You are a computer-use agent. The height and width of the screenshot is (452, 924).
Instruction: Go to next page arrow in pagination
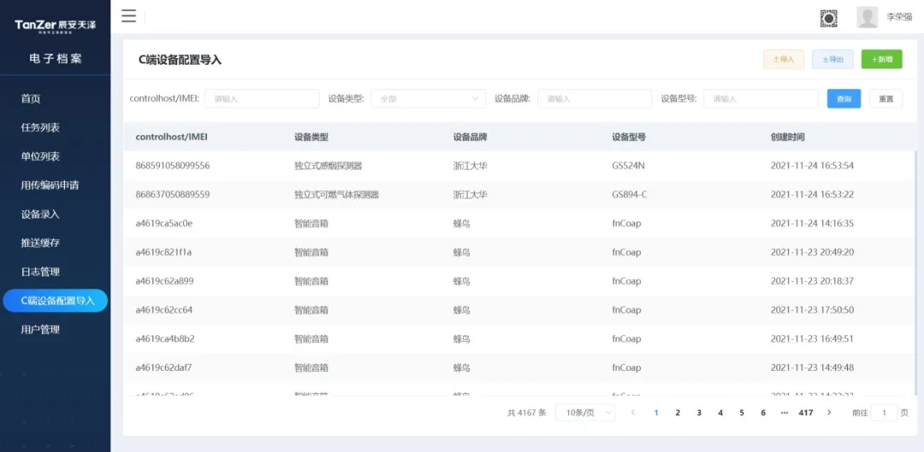click(828, 413)
